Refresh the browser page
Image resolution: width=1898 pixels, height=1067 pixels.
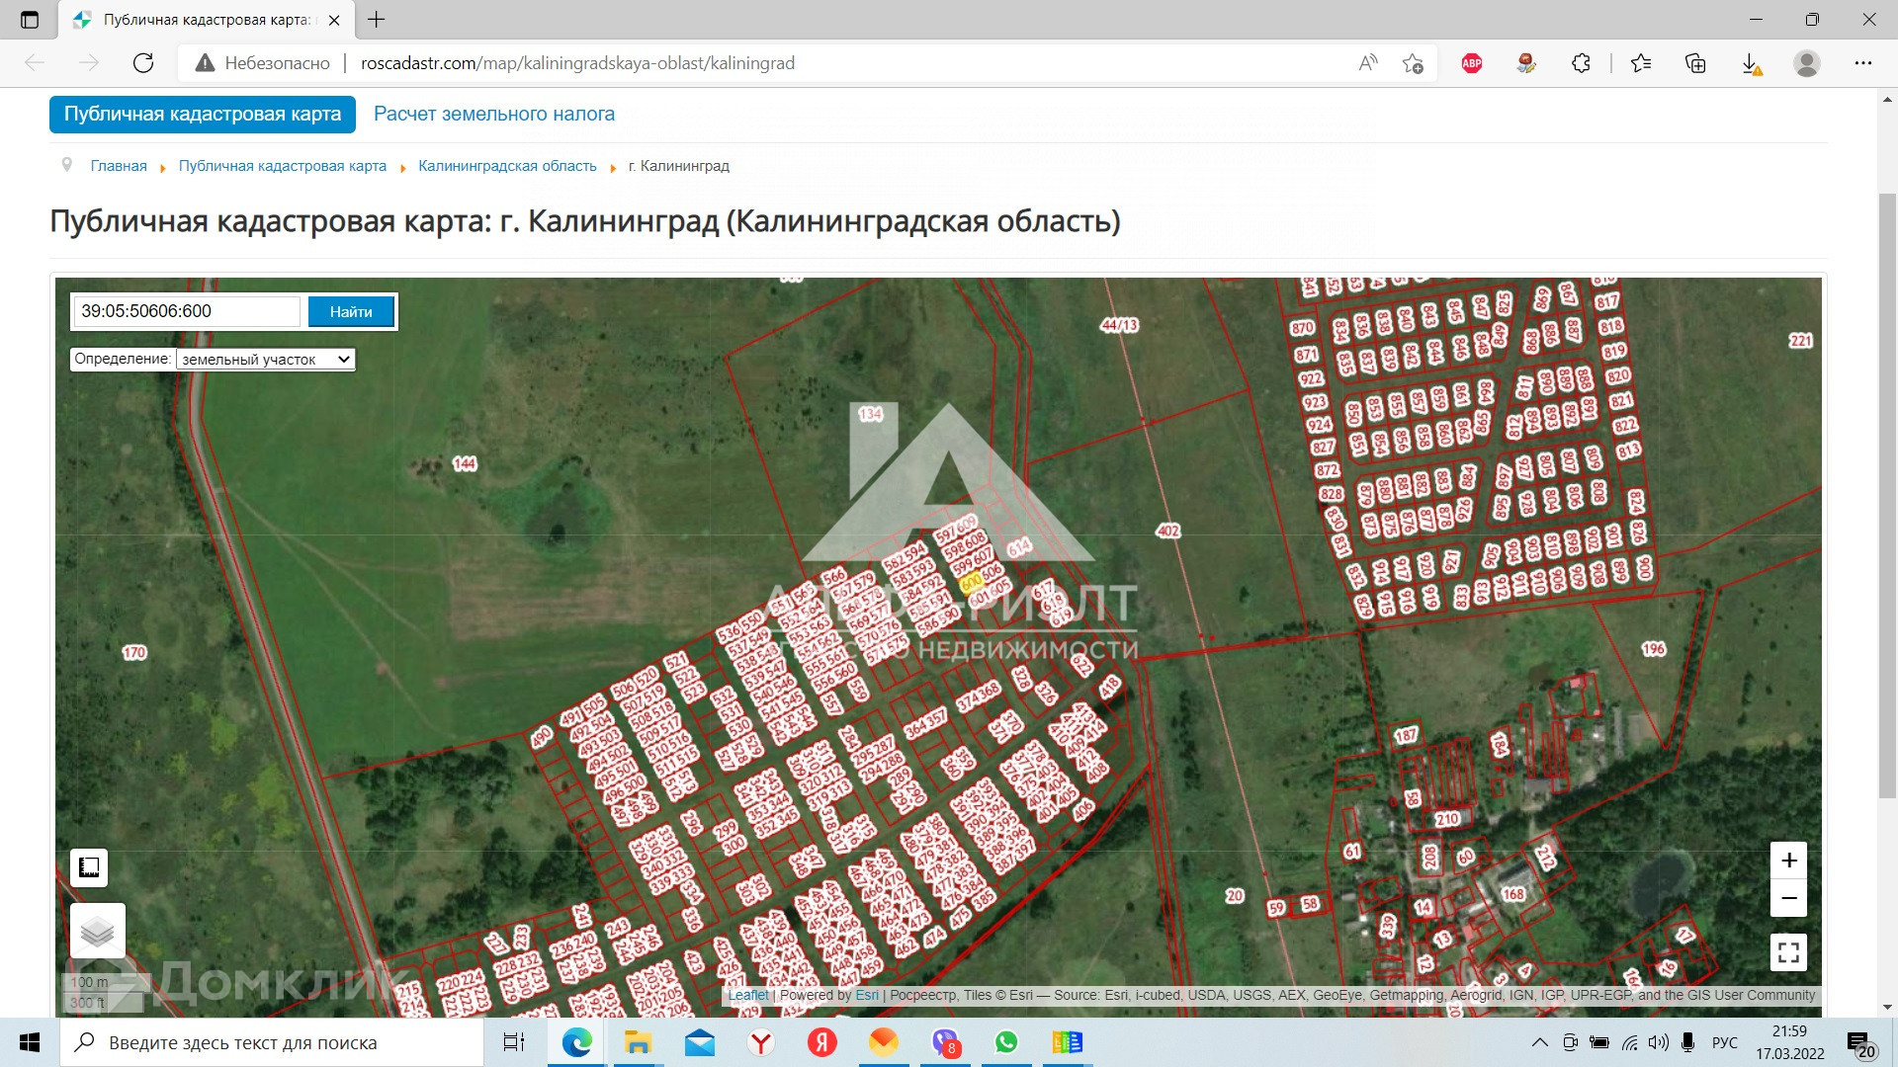point(143,63)
